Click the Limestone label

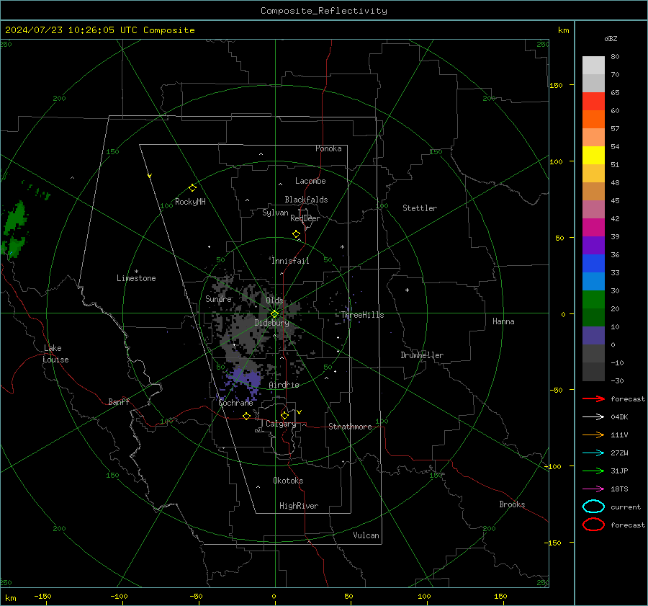136,278
